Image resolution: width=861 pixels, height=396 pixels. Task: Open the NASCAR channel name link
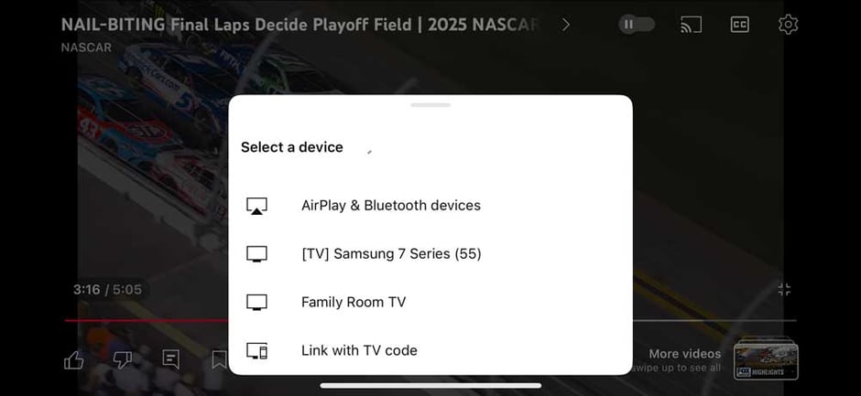(86, 47)
